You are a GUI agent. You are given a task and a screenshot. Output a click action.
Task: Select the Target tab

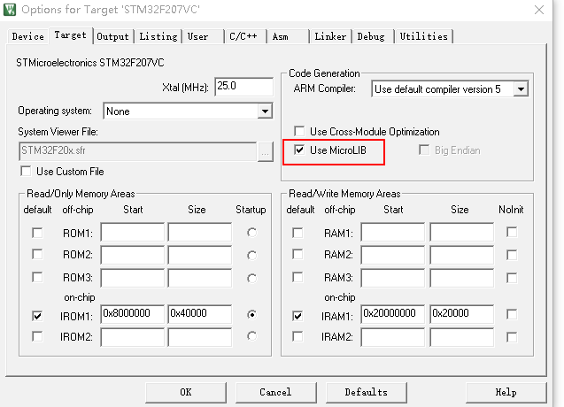71,35
